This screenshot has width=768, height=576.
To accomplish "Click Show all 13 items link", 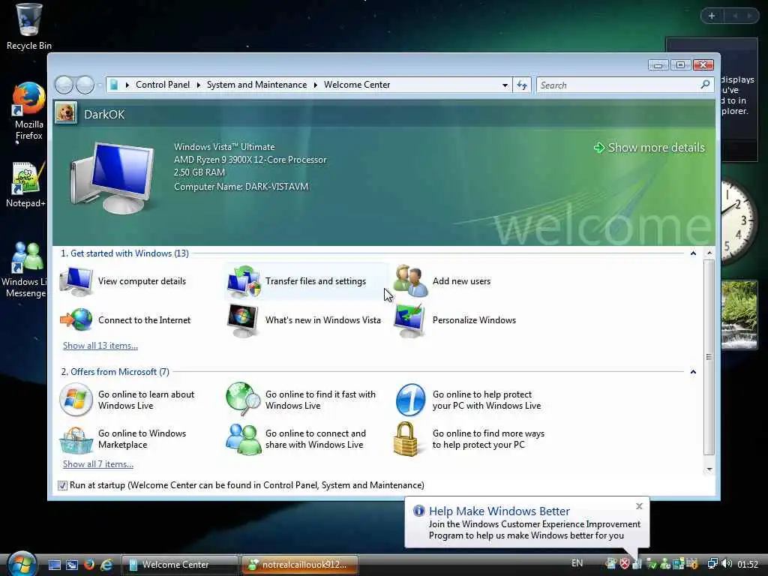I will [x=100, y=346].
